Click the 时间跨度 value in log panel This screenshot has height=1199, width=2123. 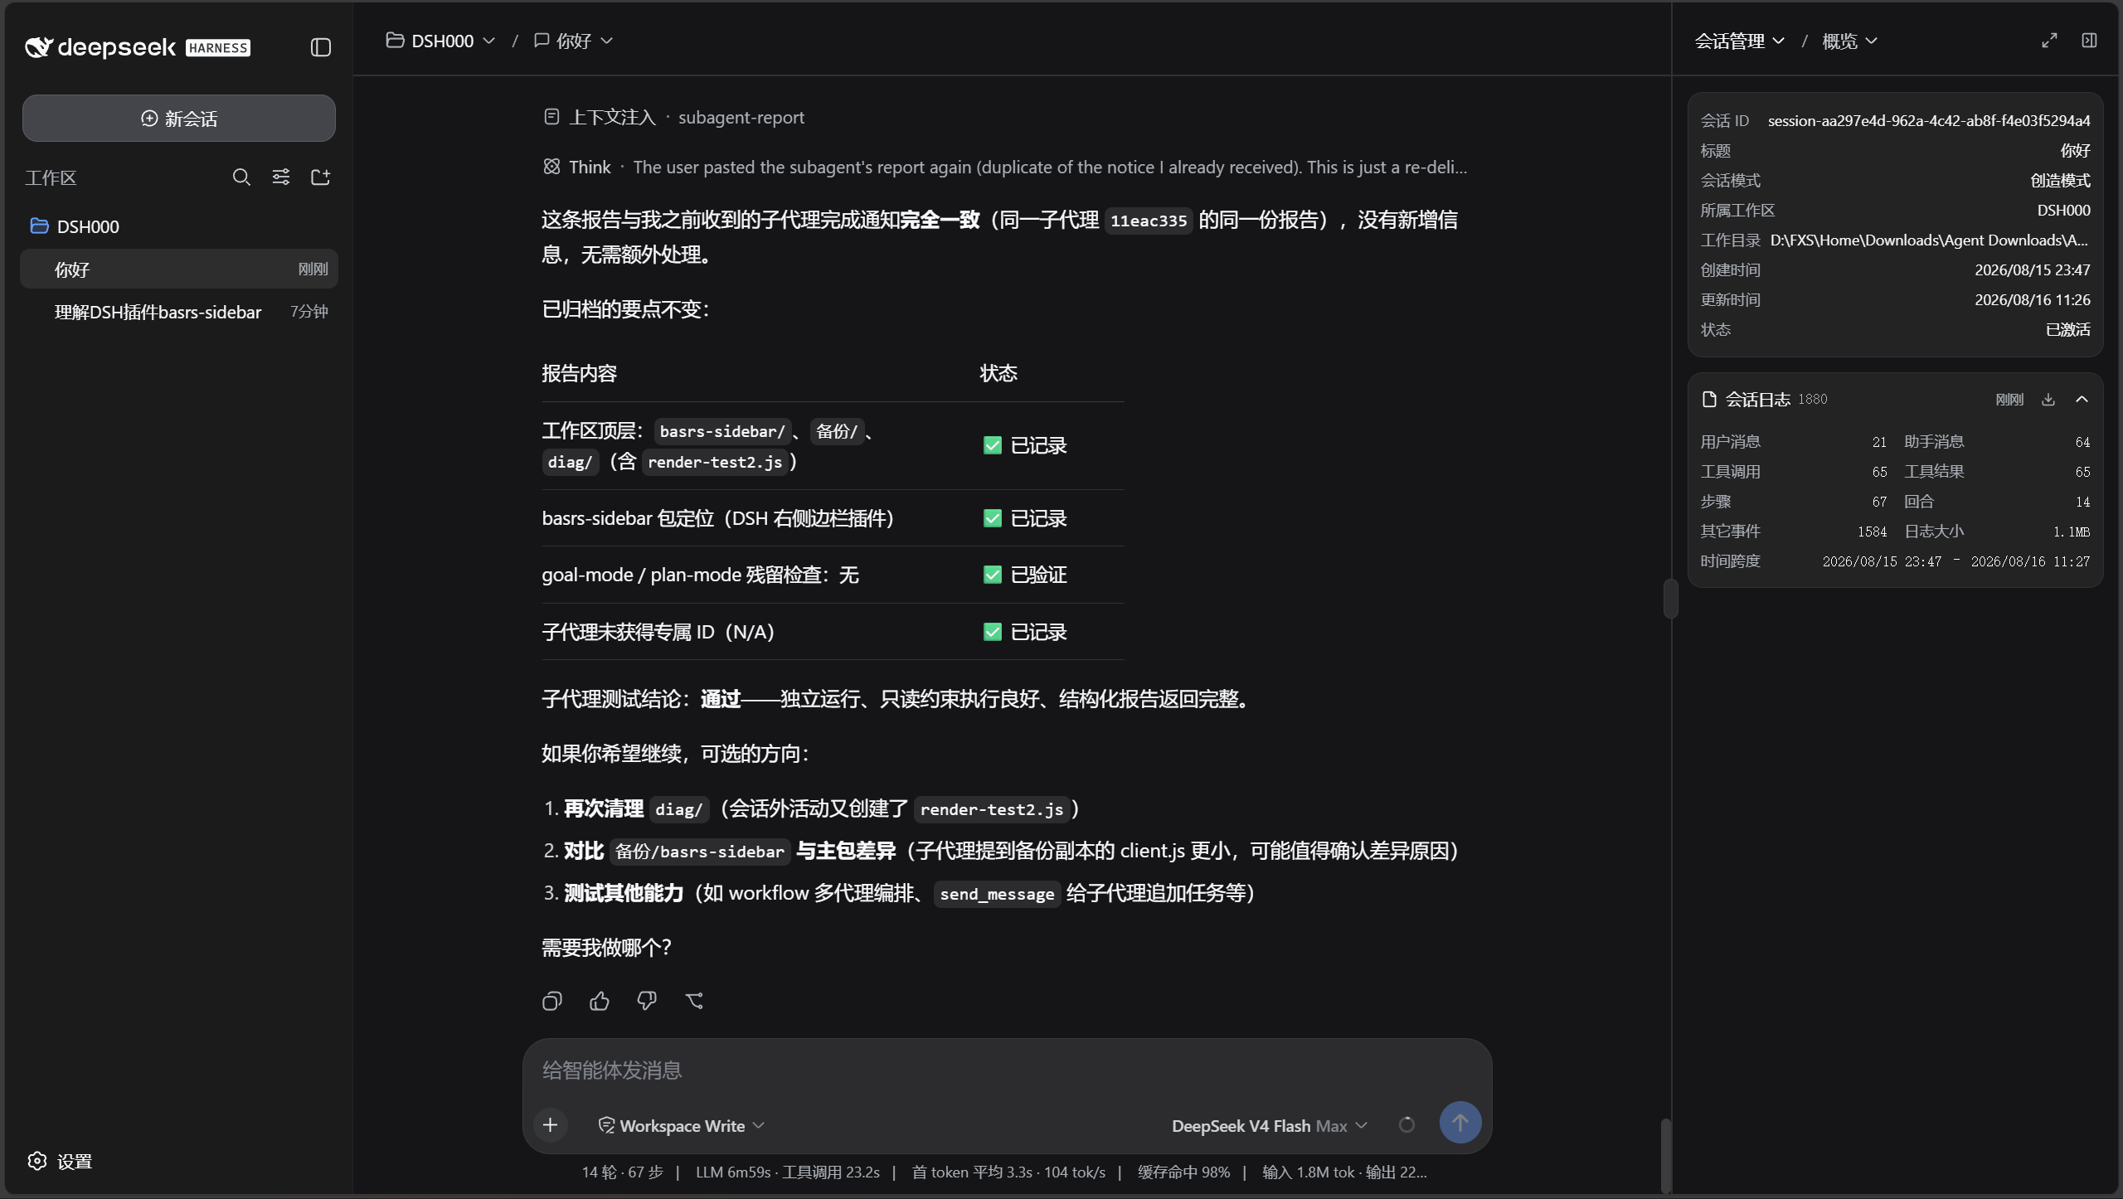click(1955, 561)
